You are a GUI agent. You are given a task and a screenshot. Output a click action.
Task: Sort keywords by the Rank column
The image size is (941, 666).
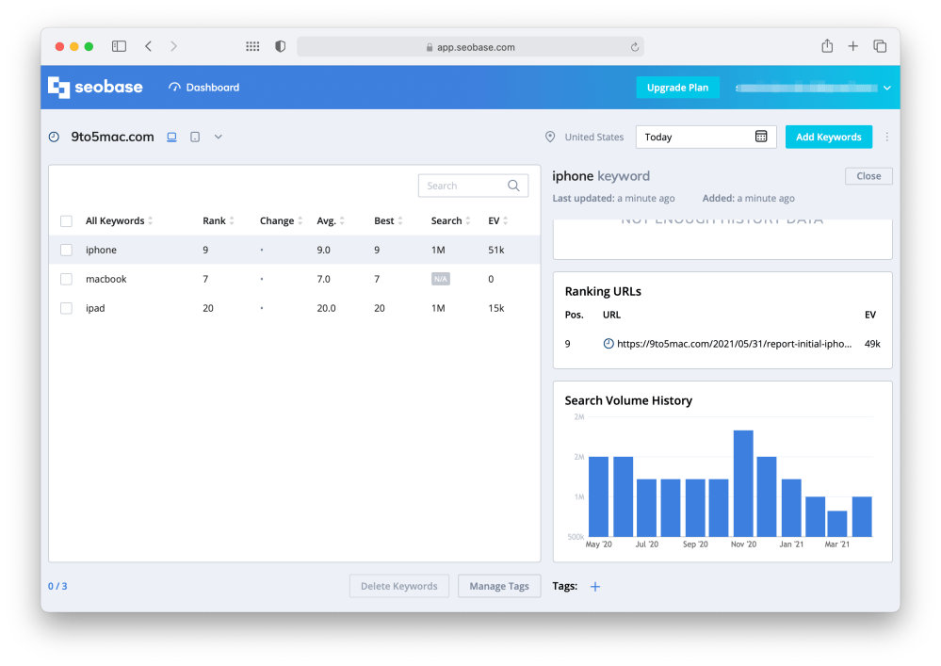click(x=218, y=221)
